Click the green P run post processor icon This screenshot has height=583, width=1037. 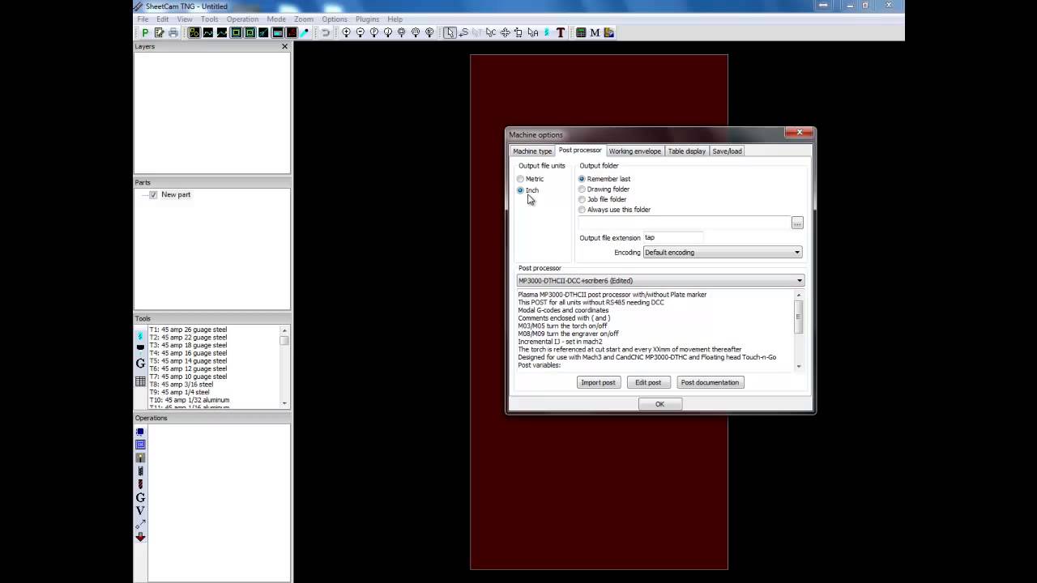(x=145, y=32)
